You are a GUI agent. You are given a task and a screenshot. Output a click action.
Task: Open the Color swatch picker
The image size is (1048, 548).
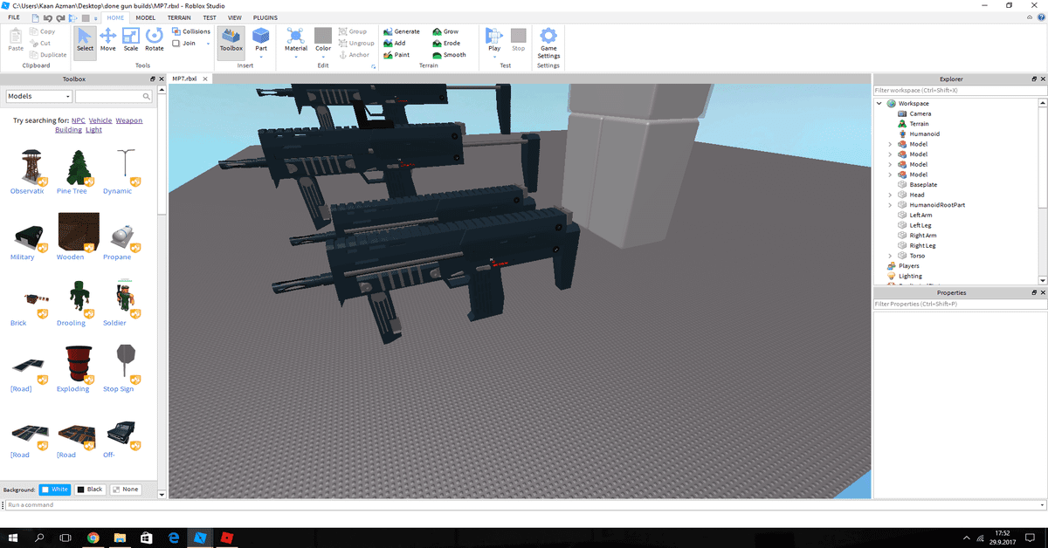[323, 35]
